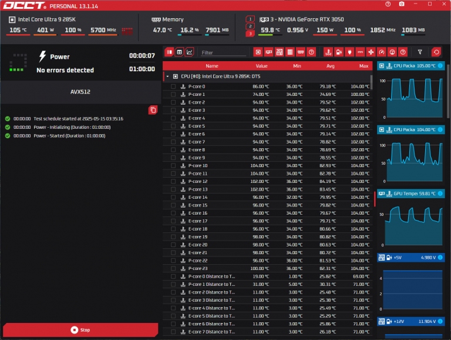Viewport: 451px width, 340px height.
Task: Sort by the Value column header
Action: [x=261, y=66]
